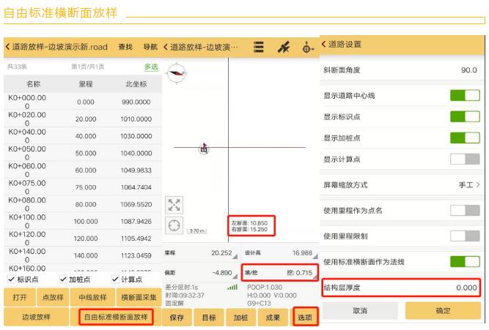Tap the compass icon on map
The width and height of the screenshot is (489, 330).
pos(177,72)
